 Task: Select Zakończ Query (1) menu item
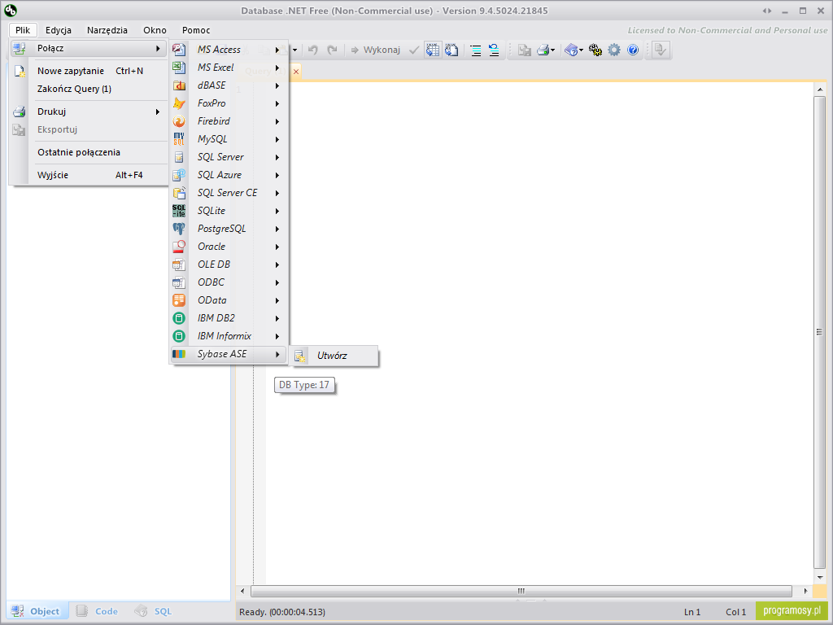89,89
